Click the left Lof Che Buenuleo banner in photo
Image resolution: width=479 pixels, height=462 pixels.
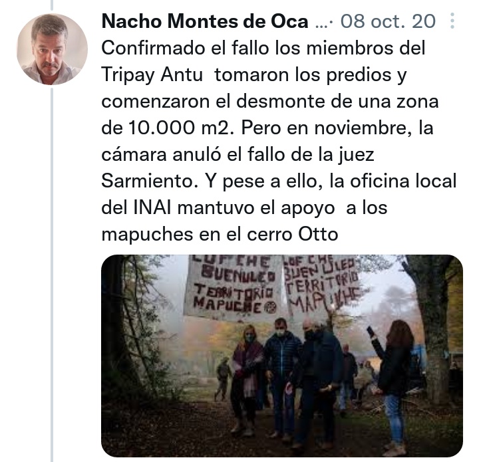[234, 287]
